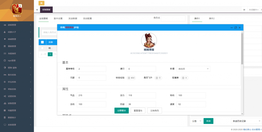
Task: Click the 时装管理 cubes icon
Action: click(5, 104)
